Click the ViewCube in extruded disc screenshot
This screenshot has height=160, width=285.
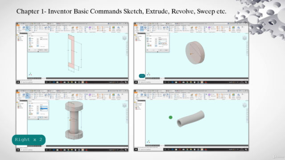coord(244,38)
